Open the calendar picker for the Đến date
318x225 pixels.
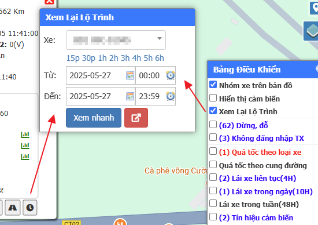(x=130, y=96)
